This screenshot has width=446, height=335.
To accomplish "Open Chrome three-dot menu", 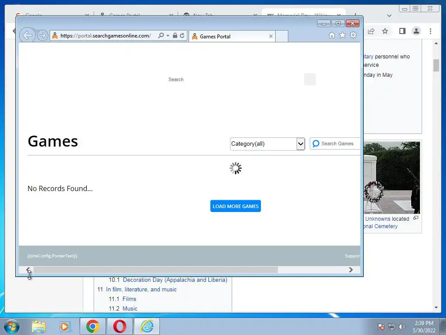I will 430,31.
